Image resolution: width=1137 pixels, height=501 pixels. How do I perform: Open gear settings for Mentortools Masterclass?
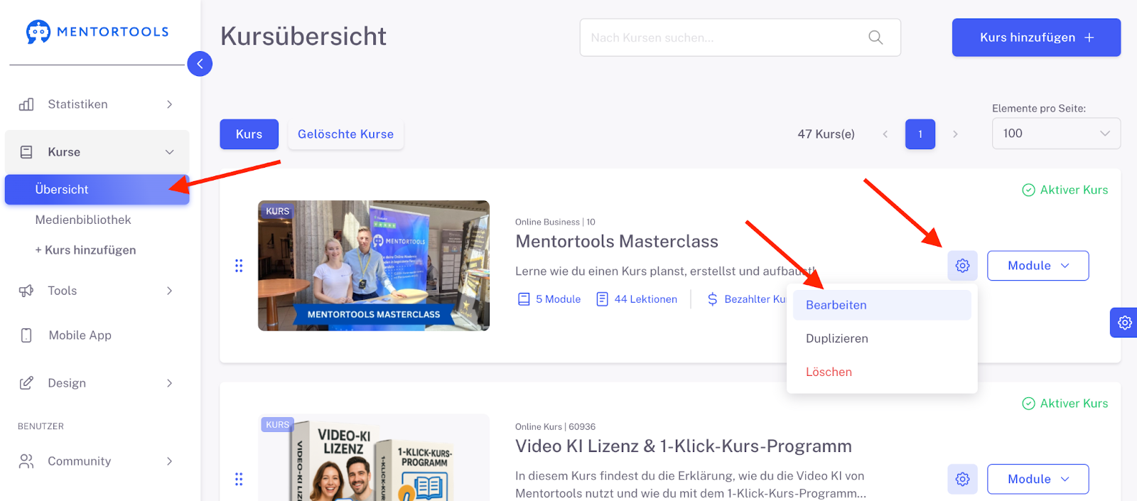pos(962,266)
